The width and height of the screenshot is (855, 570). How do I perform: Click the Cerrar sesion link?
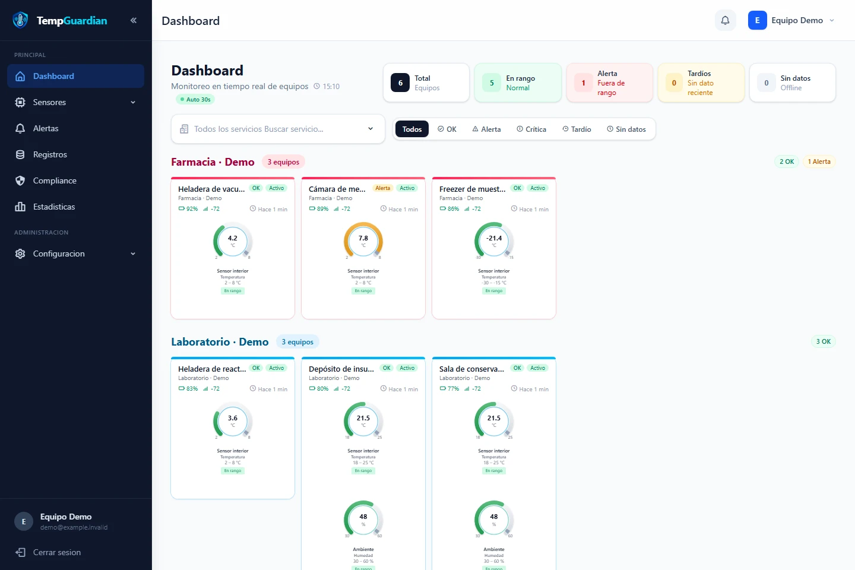tap(57, 552)
